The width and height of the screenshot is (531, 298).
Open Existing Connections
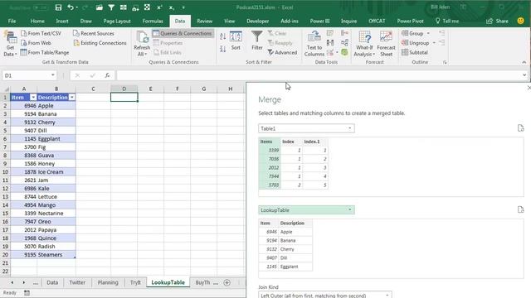100,43
